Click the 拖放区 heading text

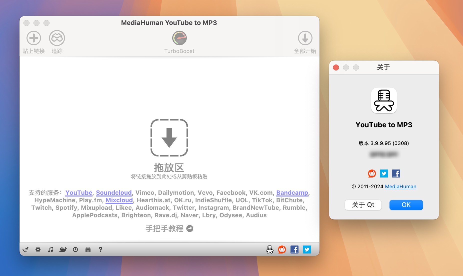[169, 167]
